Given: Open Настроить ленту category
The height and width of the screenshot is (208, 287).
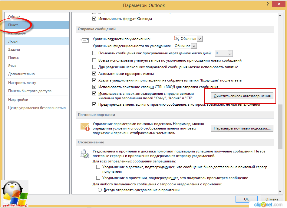Looking at the screenshot, I should [37, 83].
